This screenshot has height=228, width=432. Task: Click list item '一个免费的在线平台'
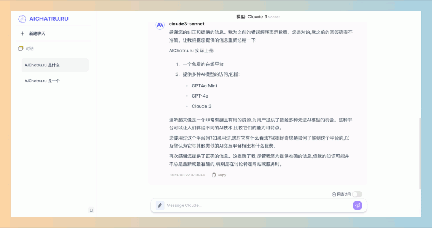(203, 64)
